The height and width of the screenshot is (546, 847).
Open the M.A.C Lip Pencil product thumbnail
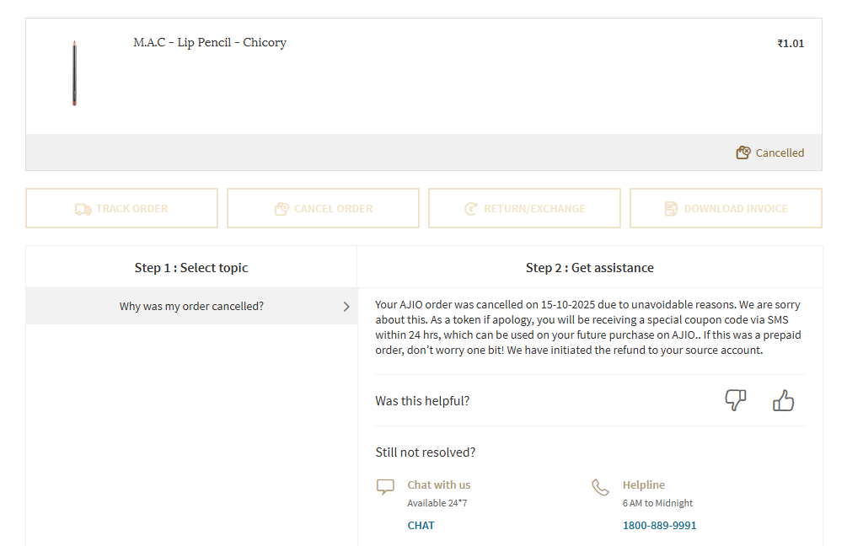[74, 73]
